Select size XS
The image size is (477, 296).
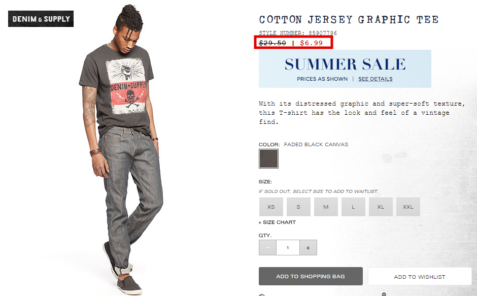point(271,207)
